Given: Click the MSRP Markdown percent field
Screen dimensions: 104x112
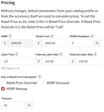Looking at the screenshot, I should click(x=81, y=43).
